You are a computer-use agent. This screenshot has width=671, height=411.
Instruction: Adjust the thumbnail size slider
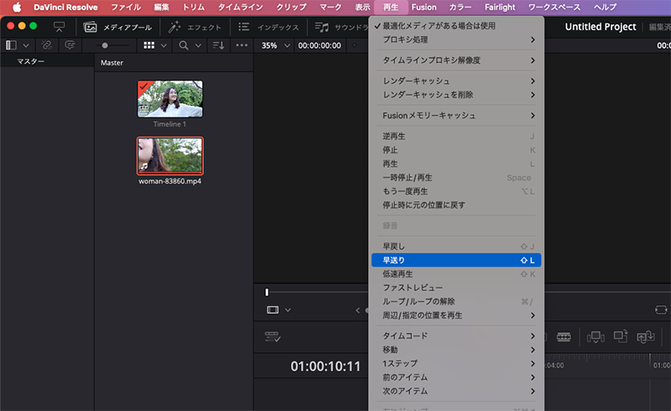[105, 45]
